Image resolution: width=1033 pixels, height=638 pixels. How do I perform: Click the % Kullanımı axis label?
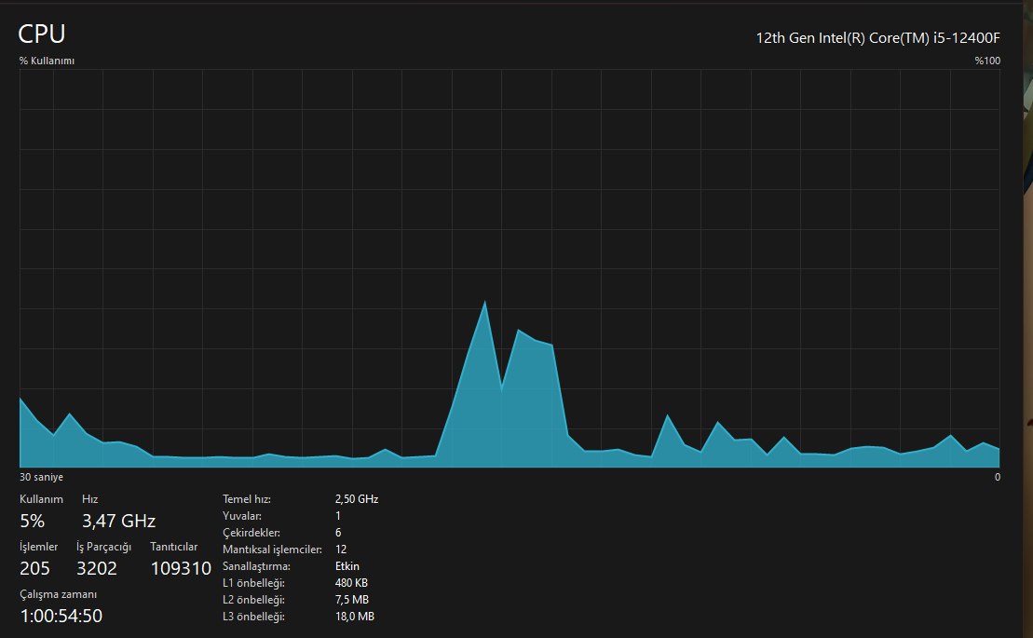(x=47, y=61)
